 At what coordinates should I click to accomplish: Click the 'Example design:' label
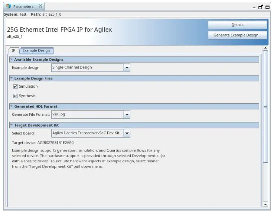[26, 68]
